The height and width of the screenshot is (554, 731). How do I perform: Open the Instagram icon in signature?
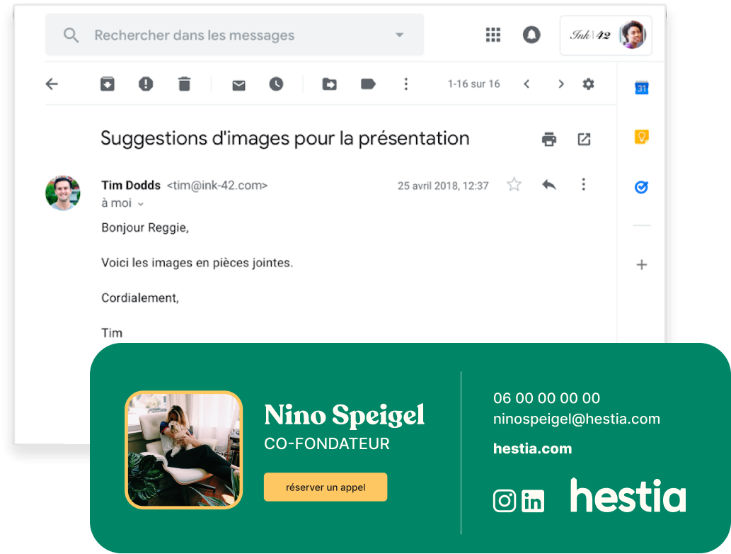click(x=505, y=502)
